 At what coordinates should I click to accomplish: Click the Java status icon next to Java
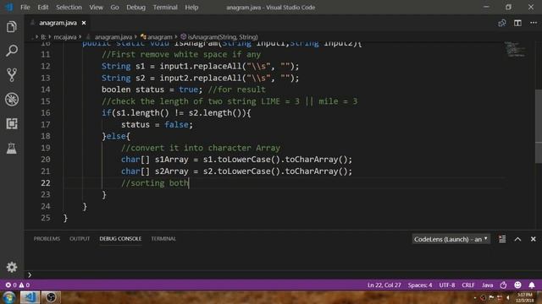click(x=503, y=285)
